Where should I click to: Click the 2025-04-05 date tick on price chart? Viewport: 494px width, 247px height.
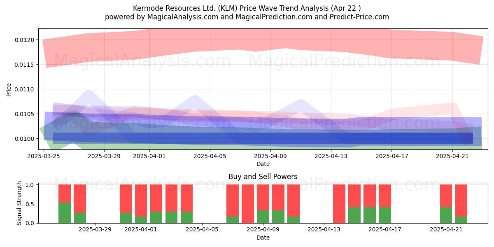210,156
